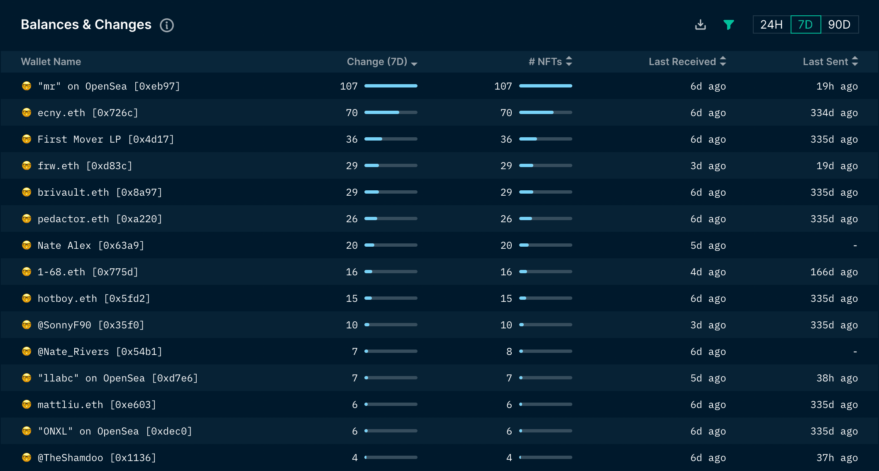Screen dimensions: 879x471
Task: Open the filter icon
Action: pos(728,24)
